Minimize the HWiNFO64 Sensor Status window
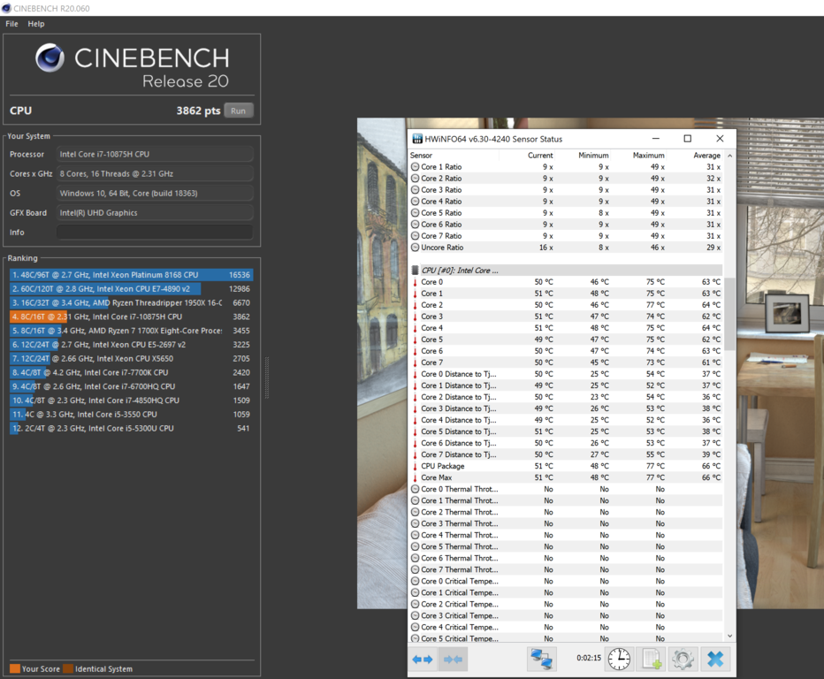824x679 pixels. point(655,139)
